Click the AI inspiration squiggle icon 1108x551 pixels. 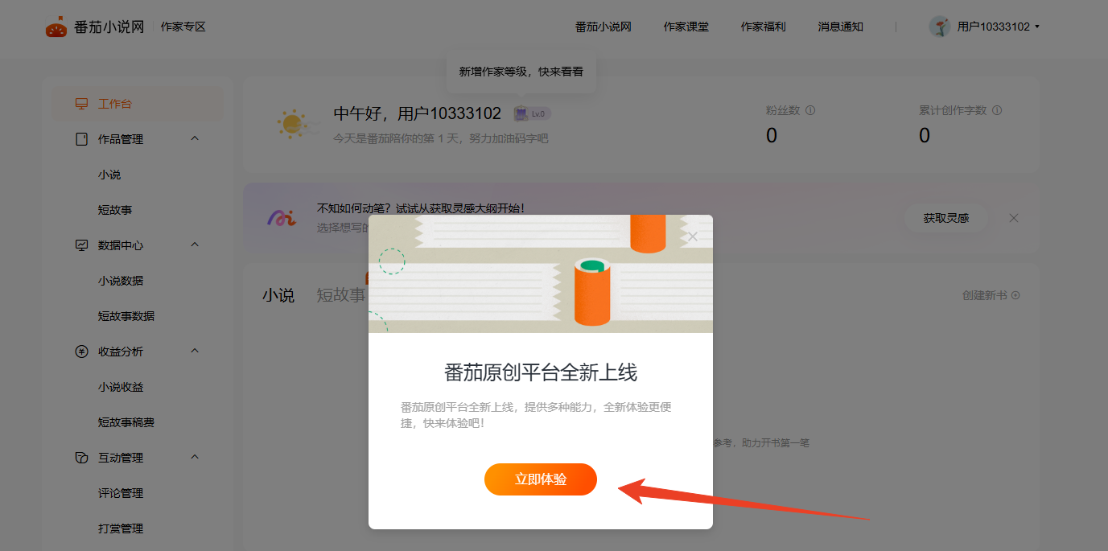pyautogui.click(x=282, y=217)
